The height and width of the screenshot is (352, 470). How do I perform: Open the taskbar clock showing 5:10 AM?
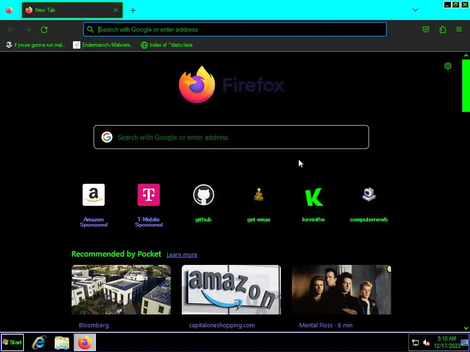coord(447,342)
